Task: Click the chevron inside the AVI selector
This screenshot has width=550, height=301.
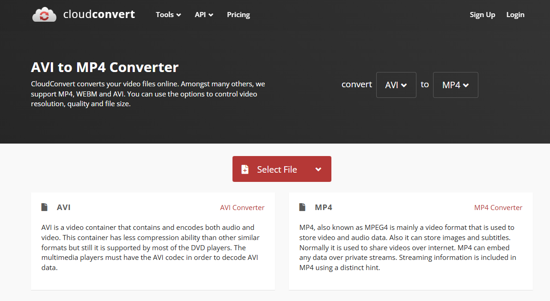Action: 405,85
